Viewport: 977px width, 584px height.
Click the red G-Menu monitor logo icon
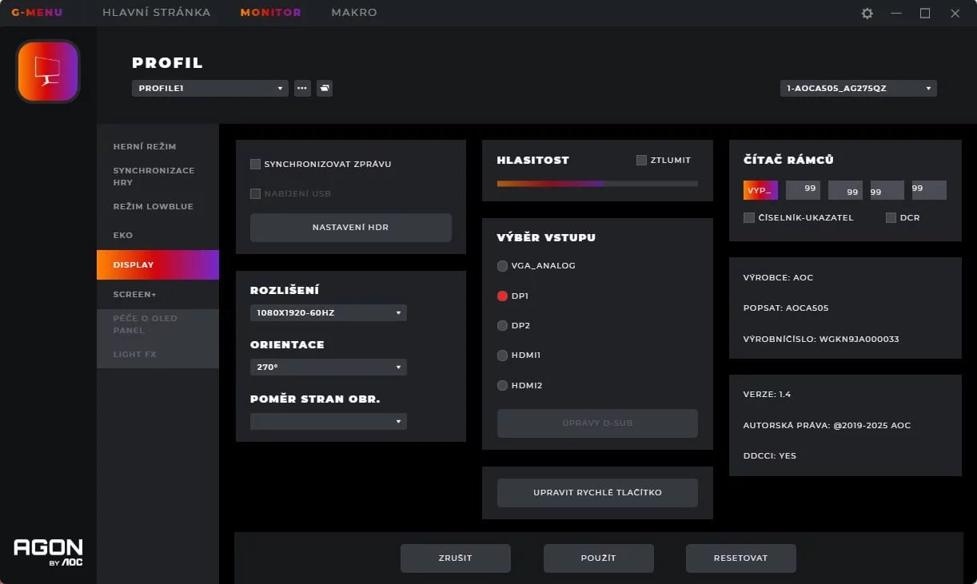pyautogui.click(x=47, y=71)
